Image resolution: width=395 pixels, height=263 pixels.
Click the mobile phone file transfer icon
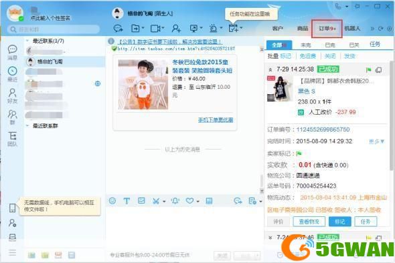point(12,208)
